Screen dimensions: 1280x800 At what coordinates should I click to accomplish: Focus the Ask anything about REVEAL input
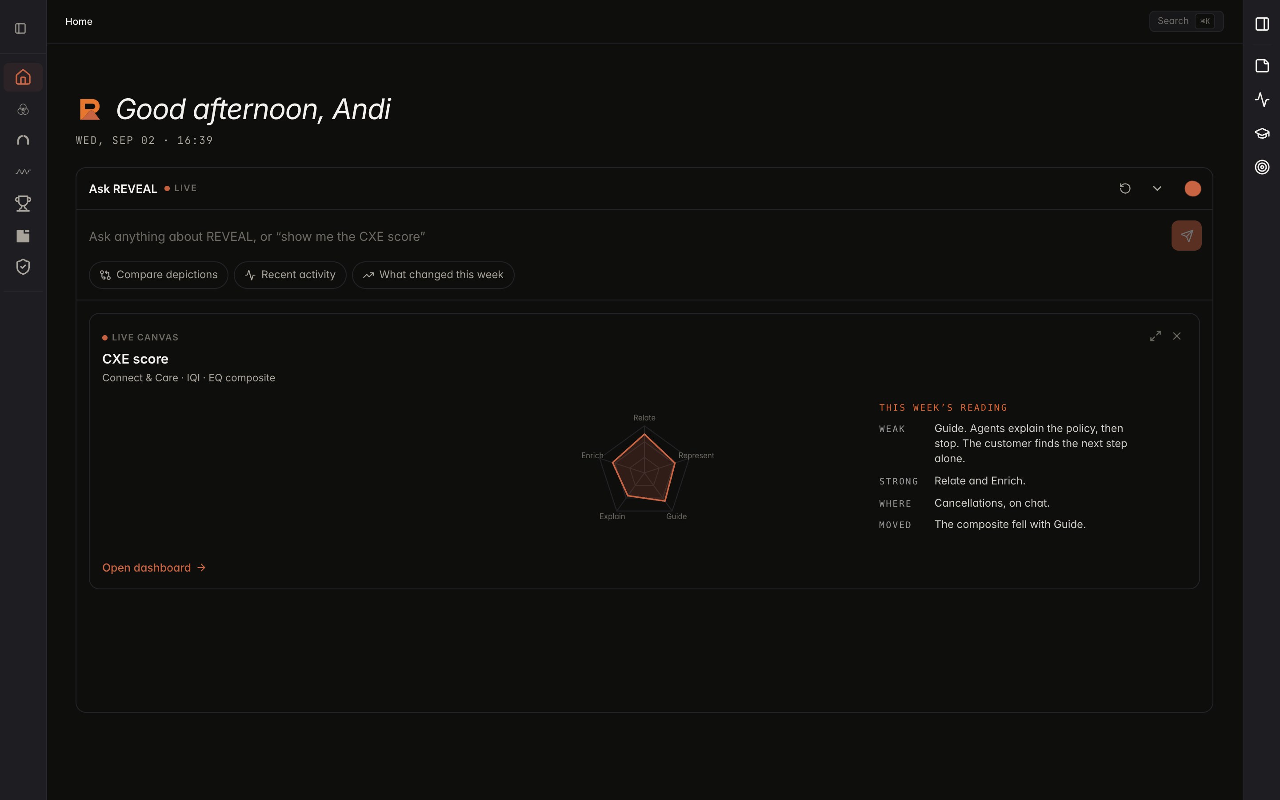(x=624, y=236)
